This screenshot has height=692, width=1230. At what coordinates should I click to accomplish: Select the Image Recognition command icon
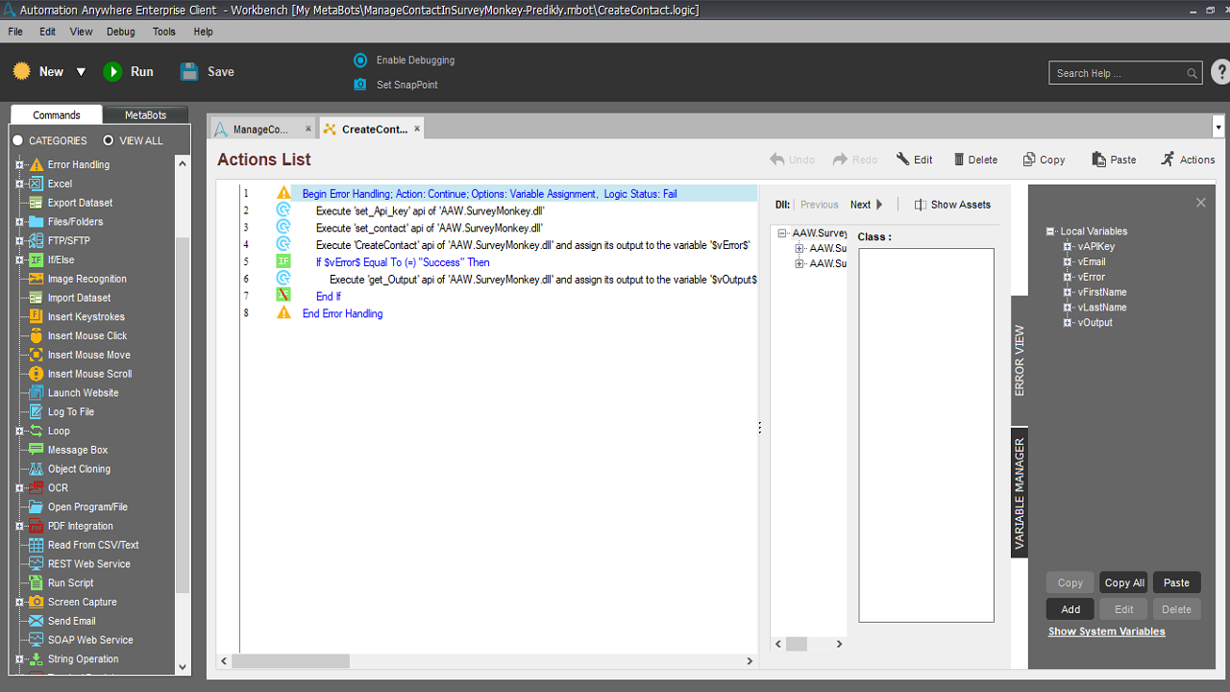coord(36,279)
